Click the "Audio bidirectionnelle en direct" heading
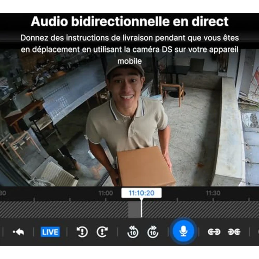Image resolution: width=259 pixels, height=259 pixels. click(129, 21)
